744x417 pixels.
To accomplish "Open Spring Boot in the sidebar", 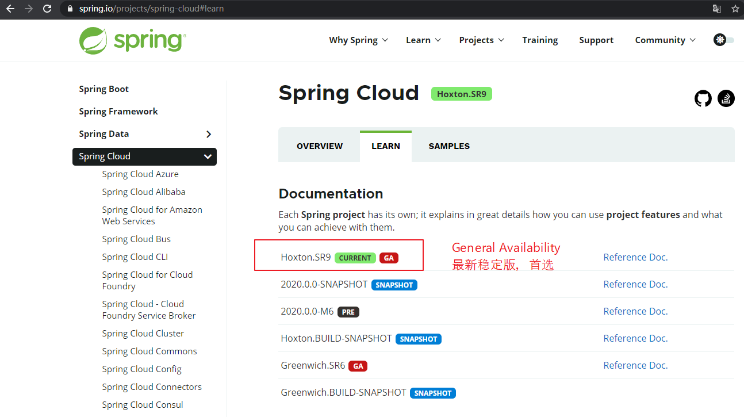I will tap(104, 89).
